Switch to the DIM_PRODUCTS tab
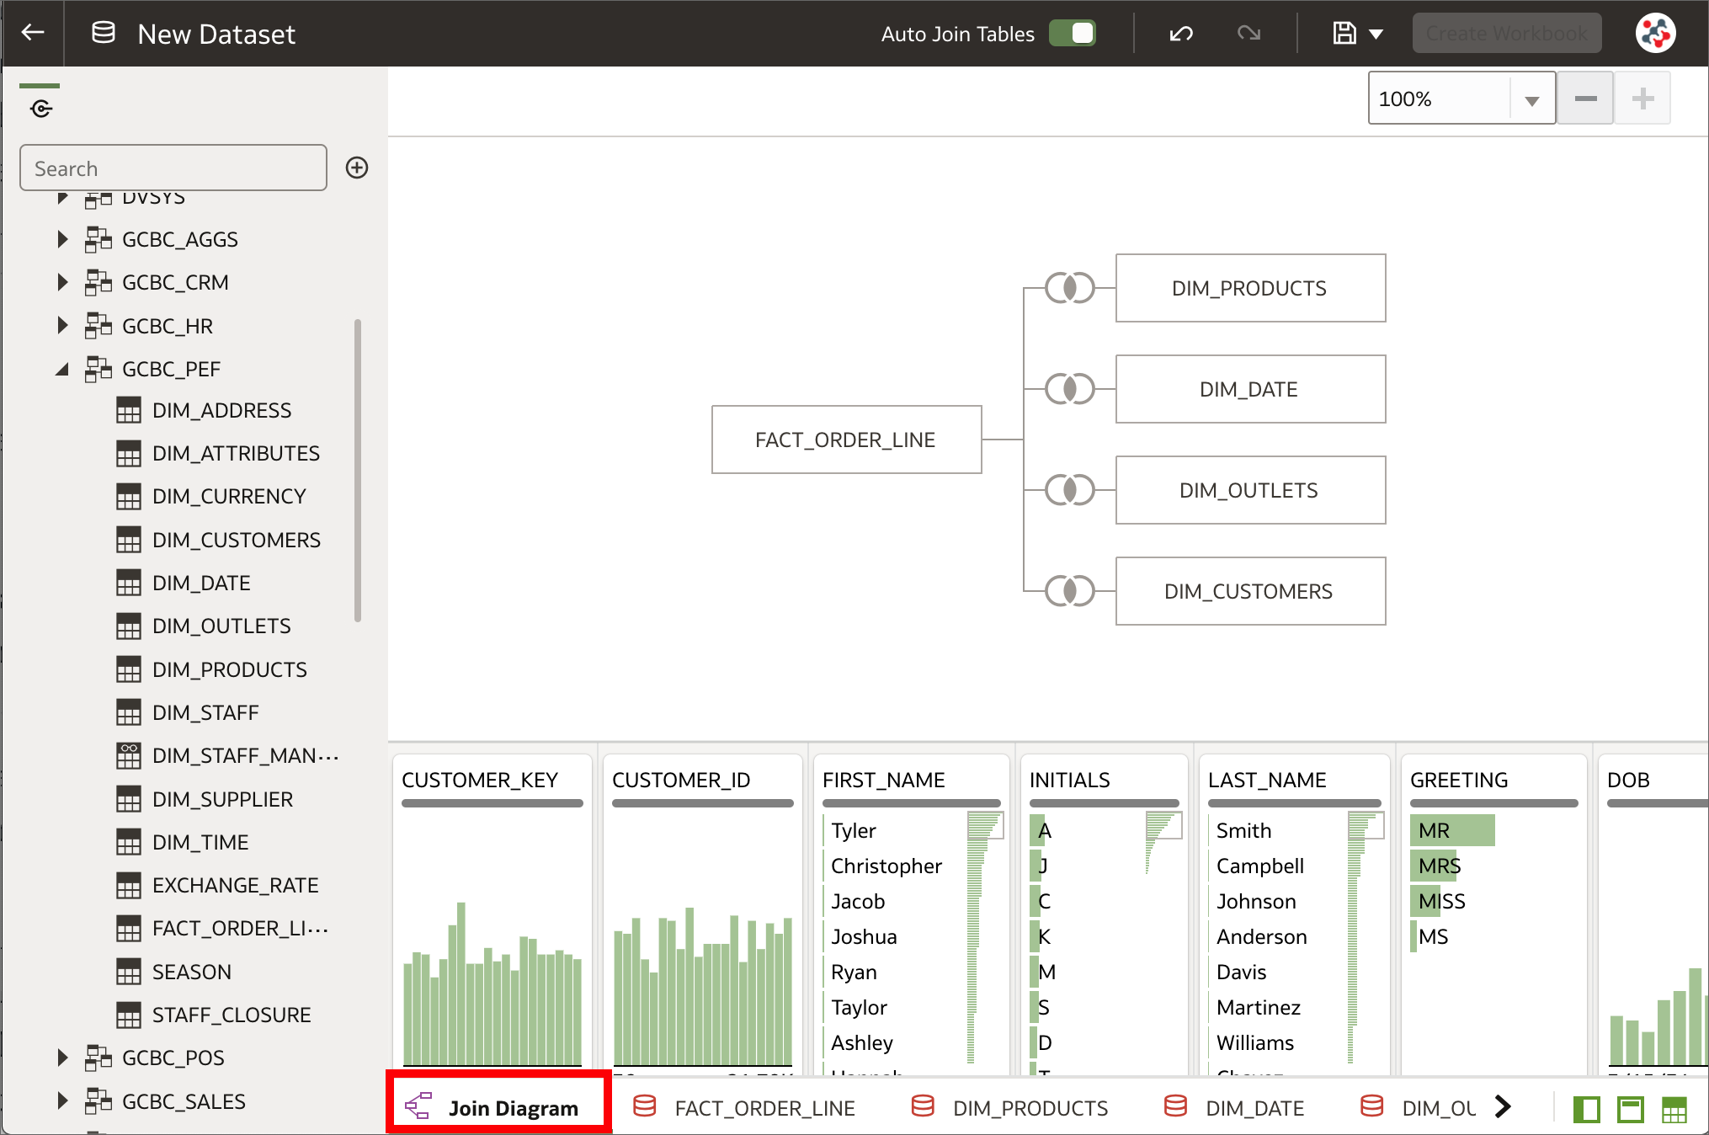This screenshot has height=1135, width=1709. 1030,1107
